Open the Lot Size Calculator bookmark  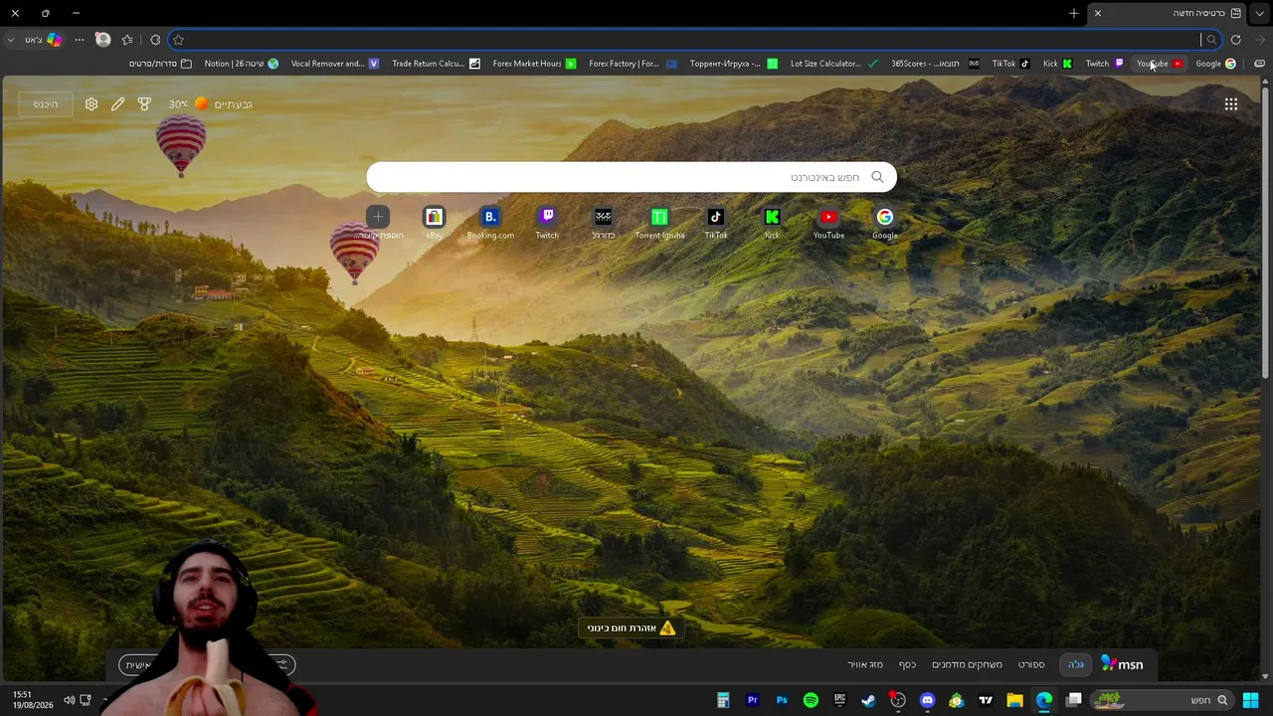pos(834,64)
